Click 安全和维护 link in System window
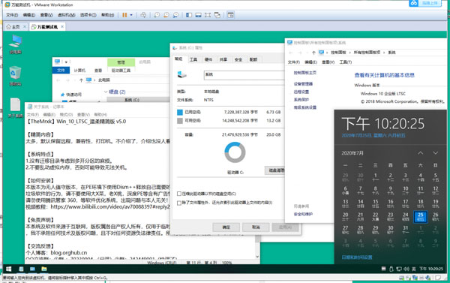This screenshot has height=283, width=450. click(303, 214)
